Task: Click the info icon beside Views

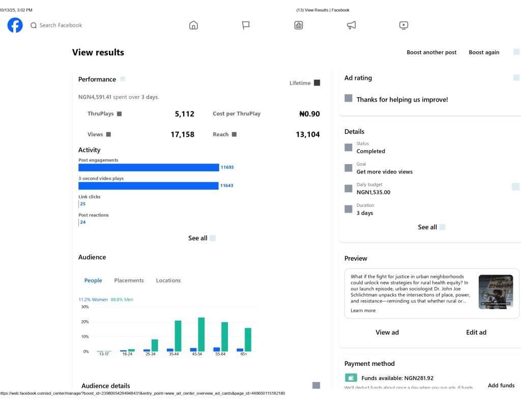Action: tap(108, 135)
